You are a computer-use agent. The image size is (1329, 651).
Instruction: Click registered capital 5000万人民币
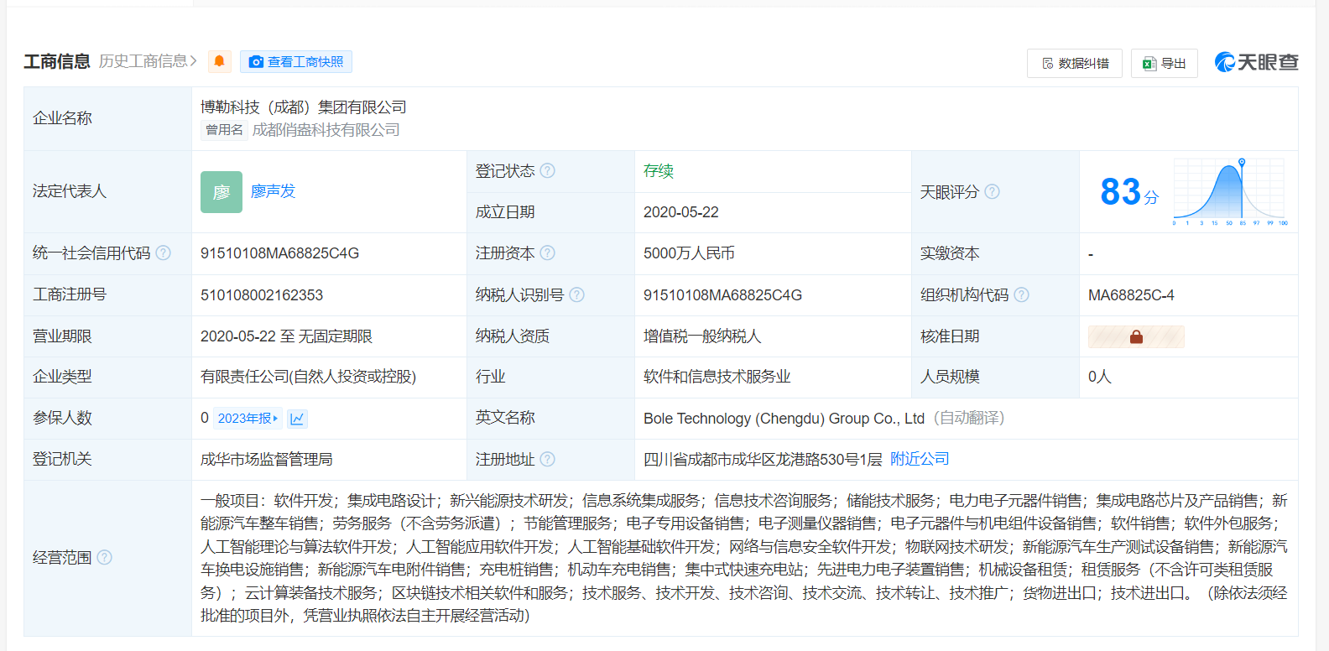(689, 253)
